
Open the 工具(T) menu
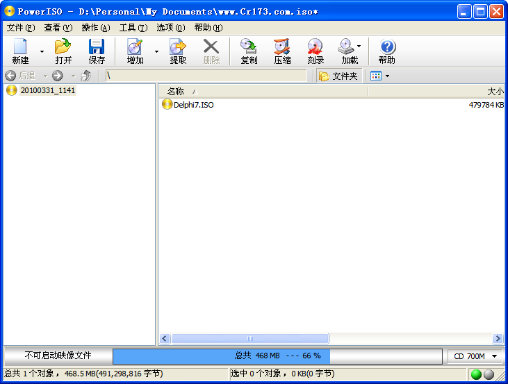(x=133, y=28)
